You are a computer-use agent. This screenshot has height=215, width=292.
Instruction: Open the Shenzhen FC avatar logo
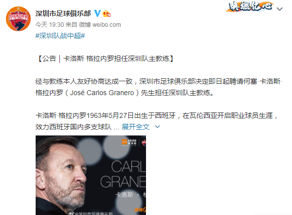[18, 19]
